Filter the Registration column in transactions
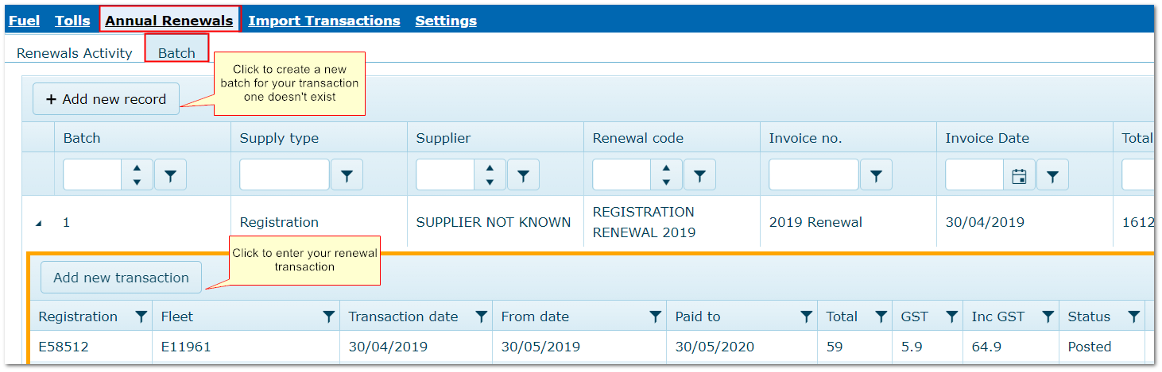 (x=141, y=316)
